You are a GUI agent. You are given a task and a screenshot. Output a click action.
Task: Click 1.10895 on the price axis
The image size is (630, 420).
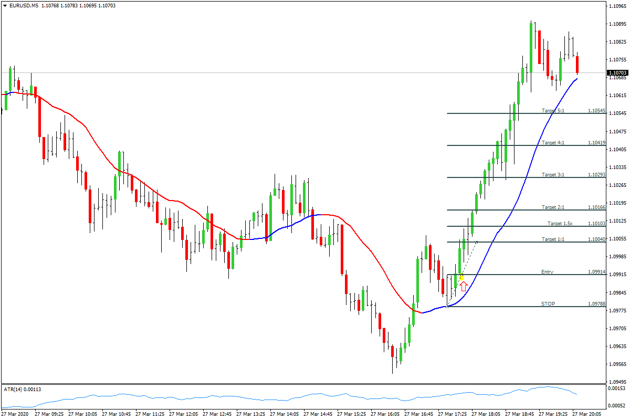[617, 24]
